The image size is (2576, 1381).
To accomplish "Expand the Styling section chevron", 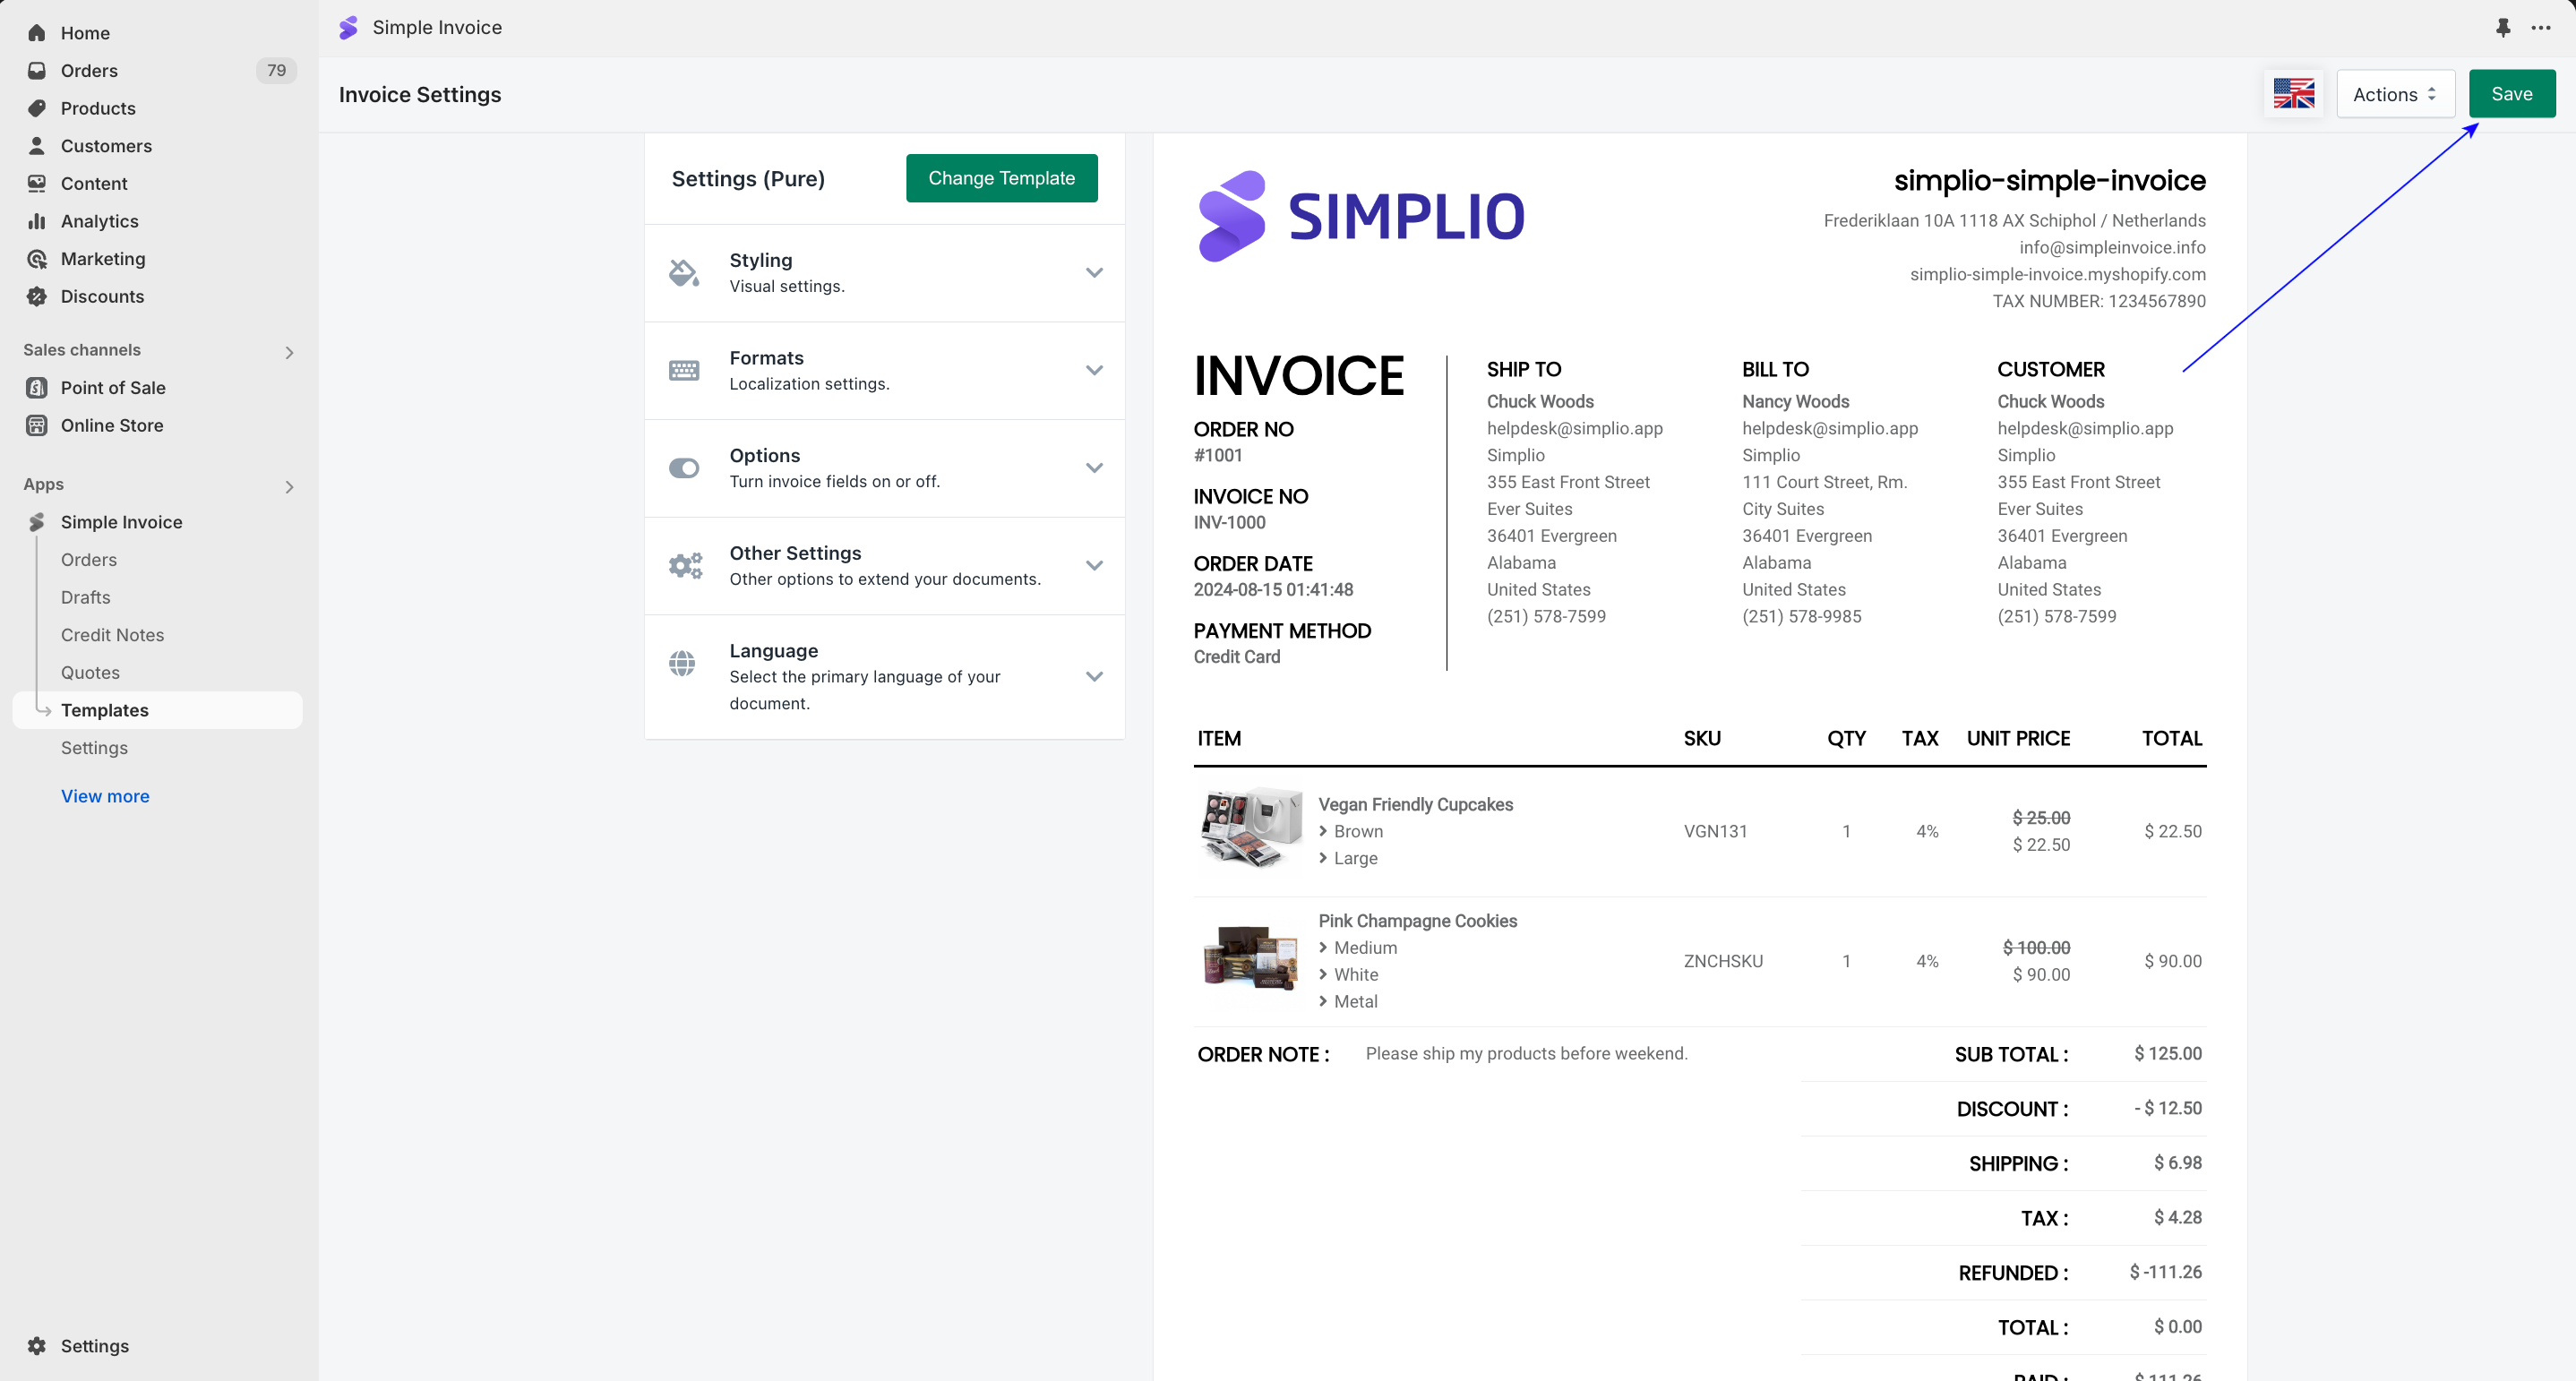I will pos(1094,273).
